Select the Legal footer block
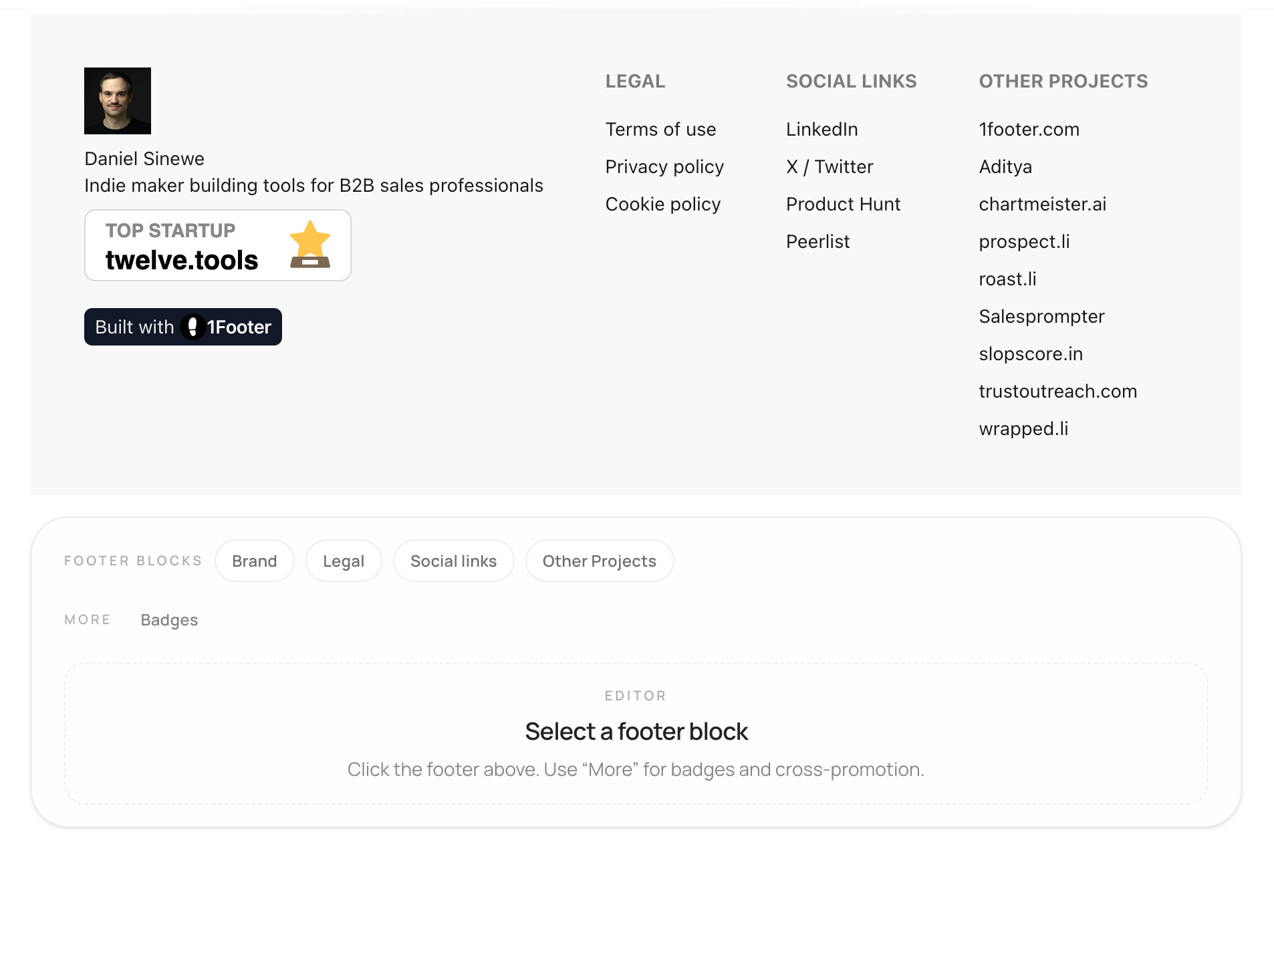 [x=344, y=561]
